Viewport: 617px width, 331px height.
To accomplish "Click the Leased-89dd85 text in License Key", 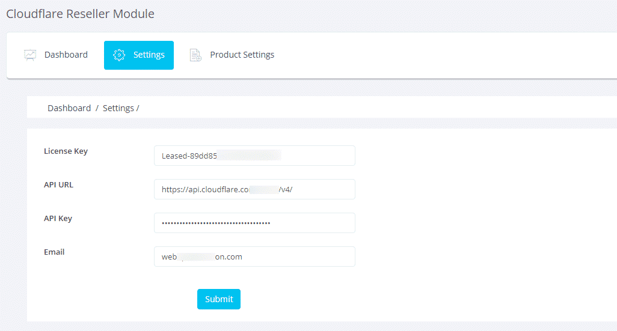I will click(x=189, y=156).
